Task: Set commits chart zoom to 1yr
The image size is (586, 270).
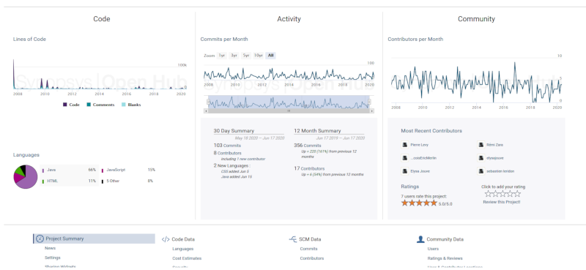Action: click(x=222, y=56)
